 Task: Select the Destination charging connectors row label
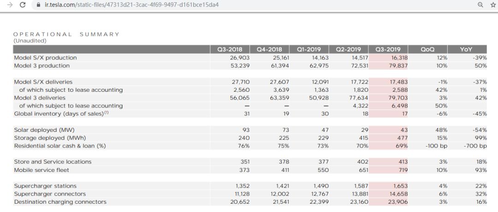tap(60, 202)
